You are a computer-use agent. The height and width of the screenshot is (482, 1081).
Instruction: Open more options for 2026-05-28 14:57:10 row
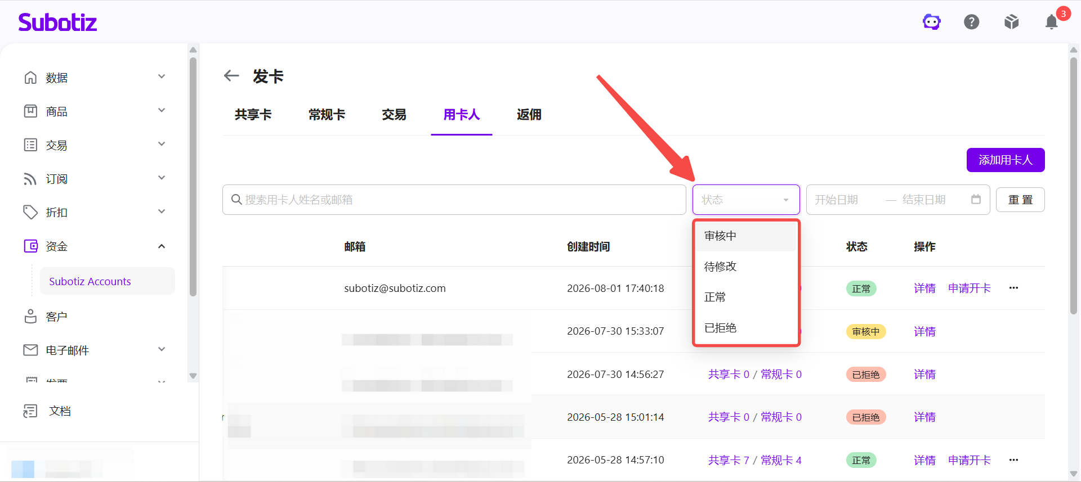(x=1013, y=460)
